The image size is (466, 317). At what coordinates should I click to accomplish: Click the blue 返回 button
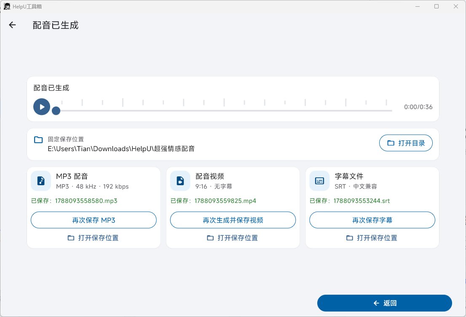[385, 303]
